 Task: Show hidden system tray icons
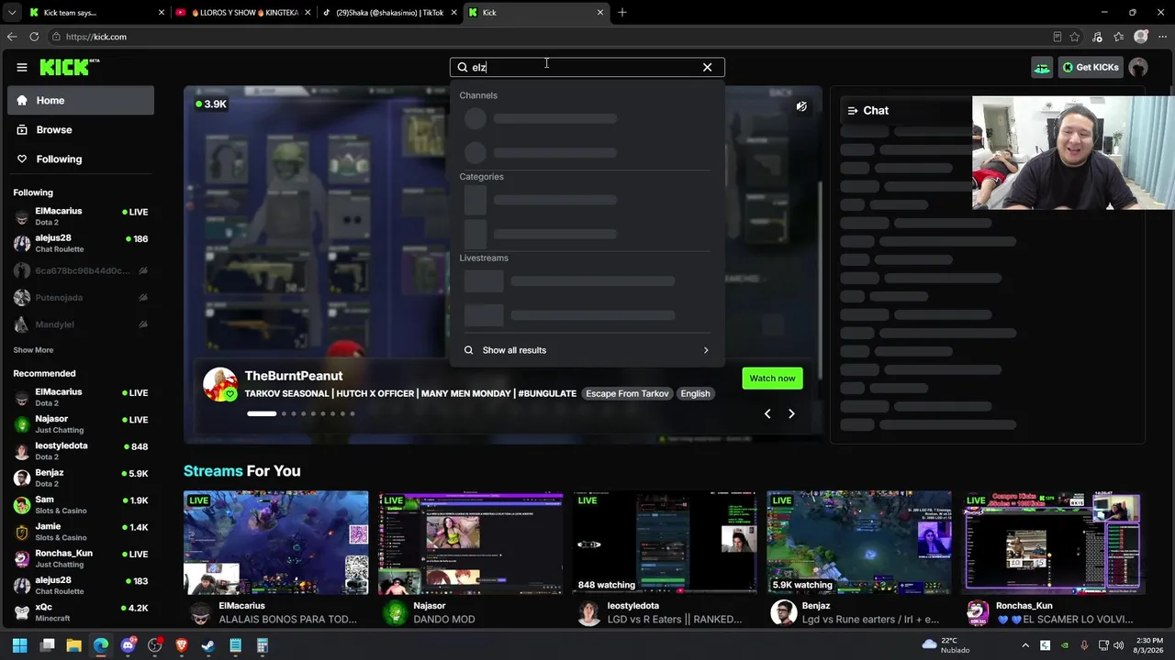pos(1025,645)
